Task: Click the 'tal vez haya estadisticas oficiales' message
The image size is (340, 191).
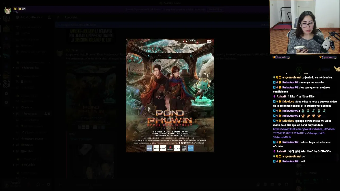Action: click(302, 144)
